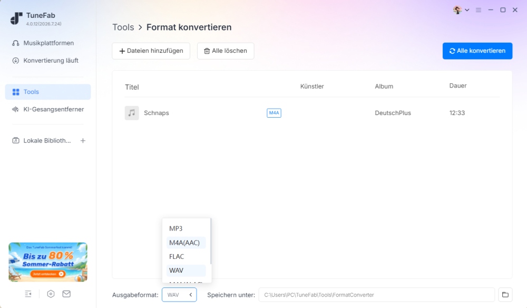Click the TuneFab logo icon
Viewport: 527px width, 308px height.
click(x=16, y=18)
